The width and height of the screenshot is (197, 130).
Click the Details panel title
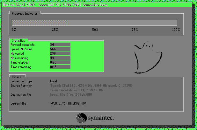point(16,77)
